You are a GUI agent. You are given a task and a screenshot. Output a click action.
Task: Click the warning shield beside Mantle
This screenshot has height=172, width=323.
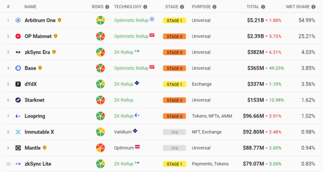(45, 148)
